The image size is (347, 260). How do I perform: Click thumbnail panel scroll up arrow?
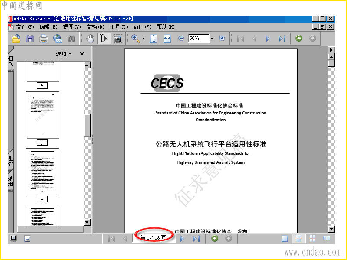(87, 65)
